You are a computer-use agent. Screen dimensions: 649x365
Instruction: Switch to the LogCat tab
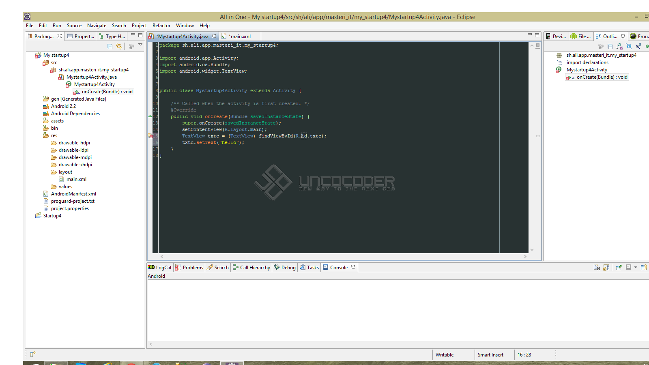pos(160,267)
